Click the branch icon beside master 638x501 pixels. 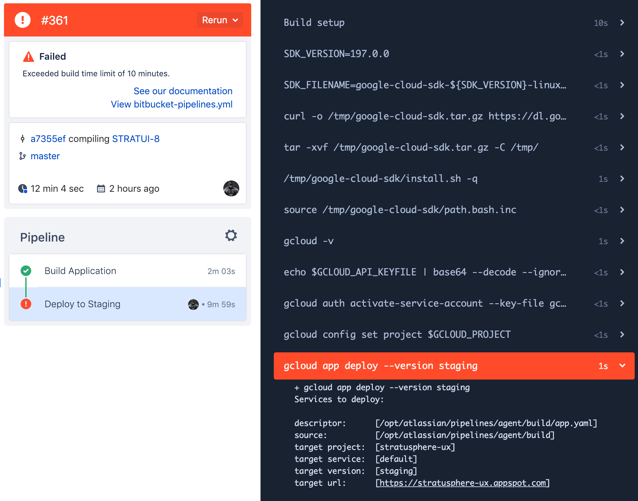click(23, 156)
